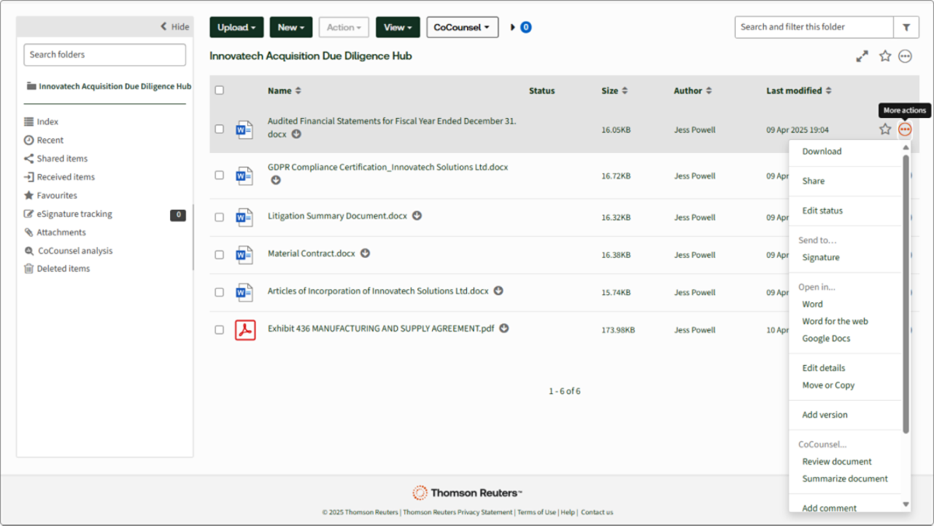
Task: Favourite the Audited Financial Statements document
Action: click(885, 130)
